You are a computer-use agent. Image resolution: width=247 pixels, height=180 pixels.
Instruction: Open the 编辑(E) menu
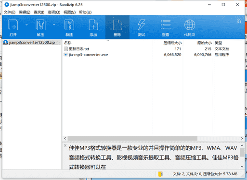click(25, 12)
